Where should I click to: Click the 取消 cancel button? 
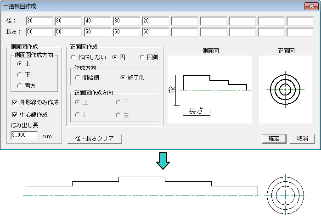[x=302, y=139]
